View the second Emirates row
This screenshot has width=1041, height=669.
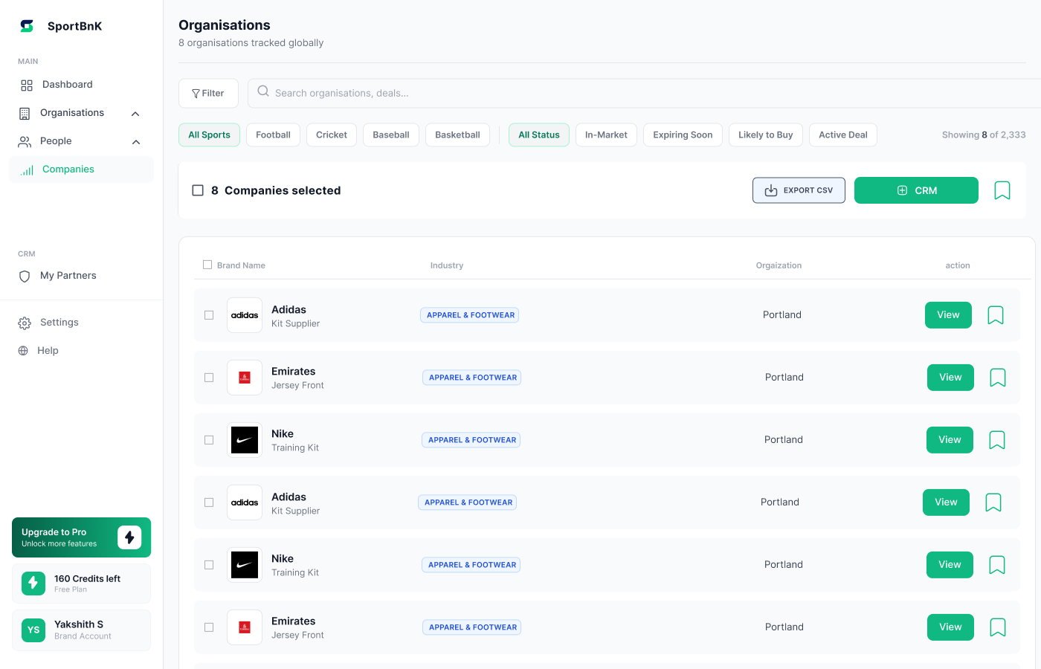coord(950,627)
